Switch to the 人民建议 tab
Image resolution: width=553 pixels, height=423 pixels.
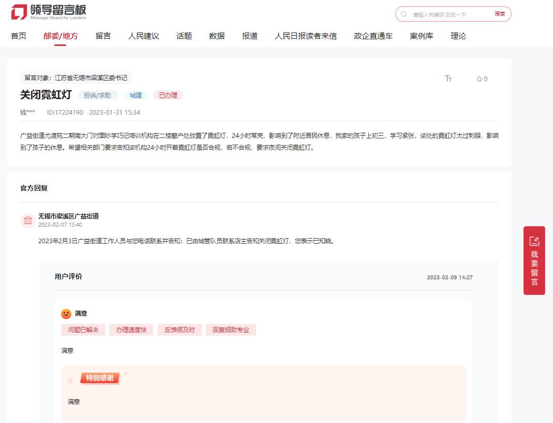[143, 36]
